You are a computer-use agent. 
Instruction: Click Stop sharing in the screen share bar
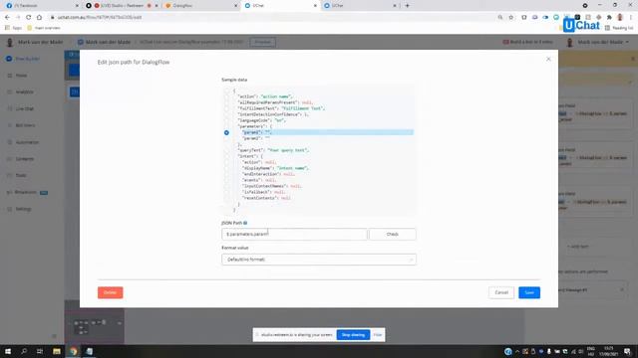click(353, 335)
